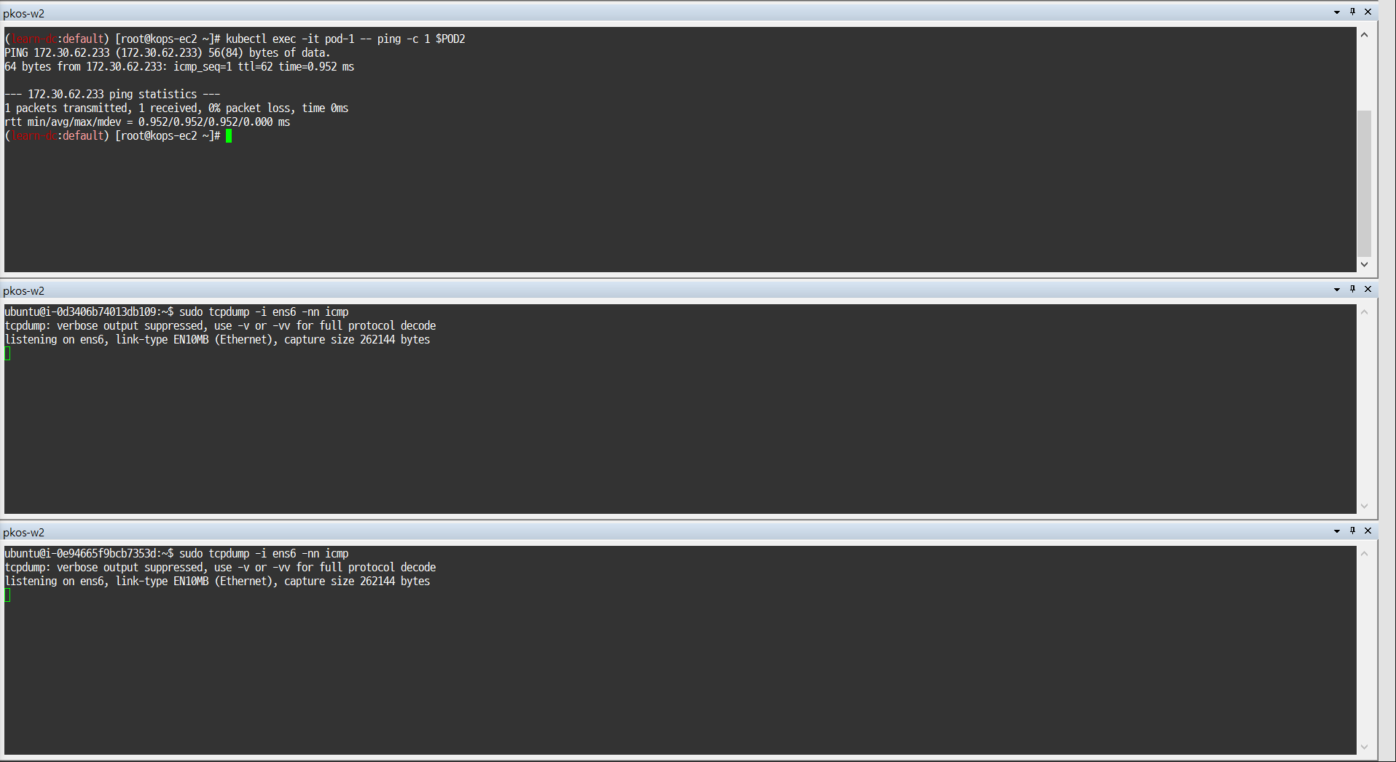
Task: Open the dropdown menu of the middle pkos-w2 pane
Action: click(1336, 290)
